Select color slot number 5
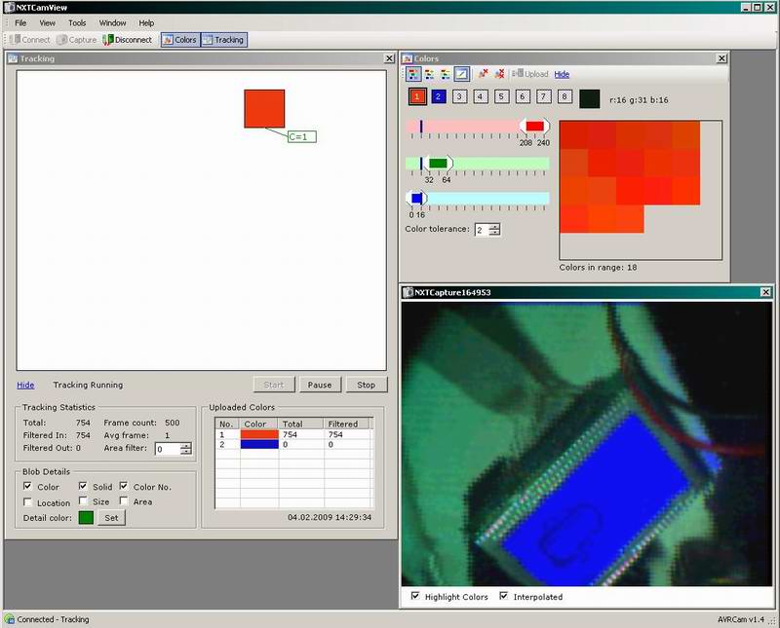 click(x=501, y=96)
